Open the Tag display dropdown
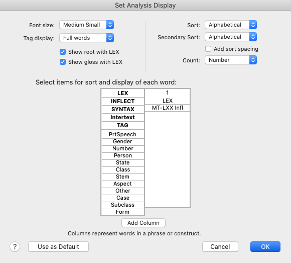Screen dimensions: 291x263 coord(86,38)
